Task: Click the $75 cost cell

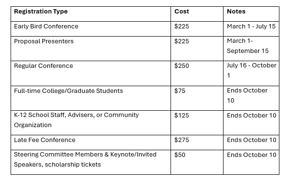Action: click(x=197, y=98)
